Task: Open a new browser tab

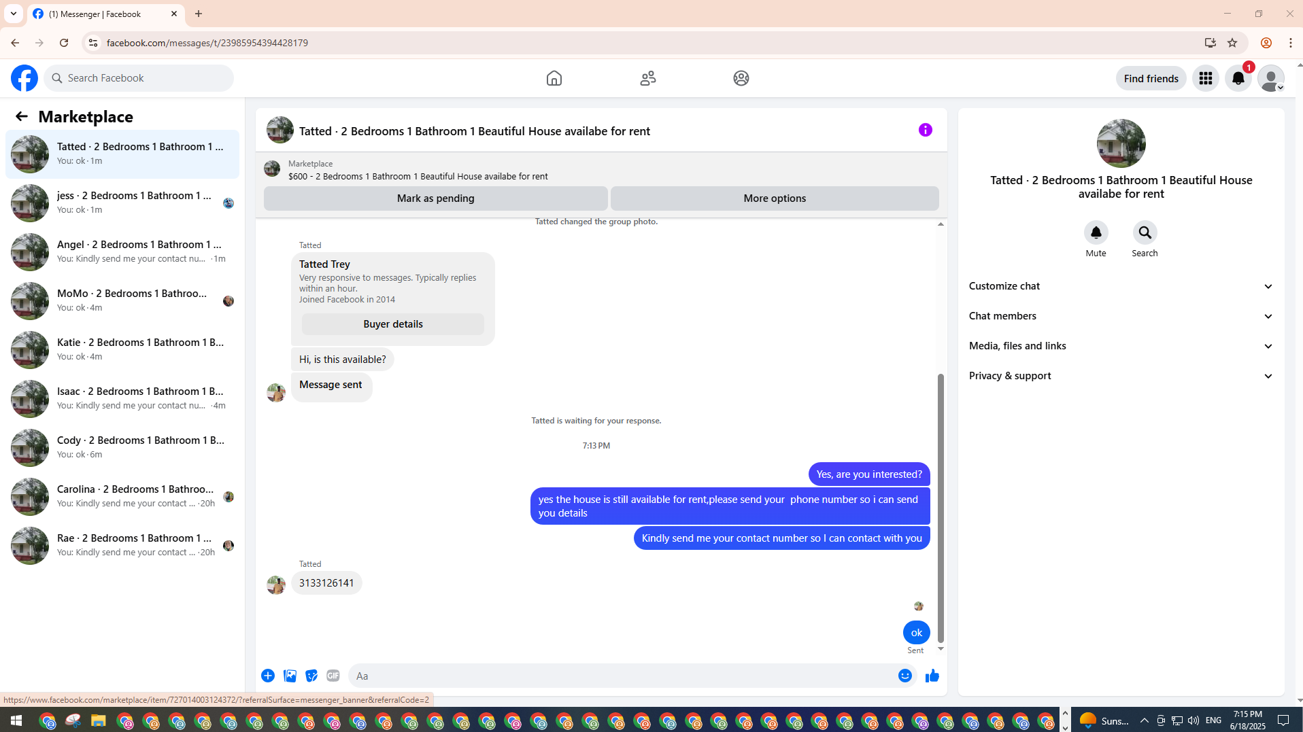Action: pyautogui.click(x=199, y=14)
